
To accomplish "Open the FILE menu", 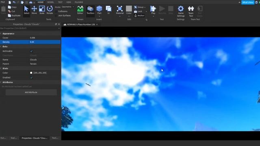I will click(3, 2).
